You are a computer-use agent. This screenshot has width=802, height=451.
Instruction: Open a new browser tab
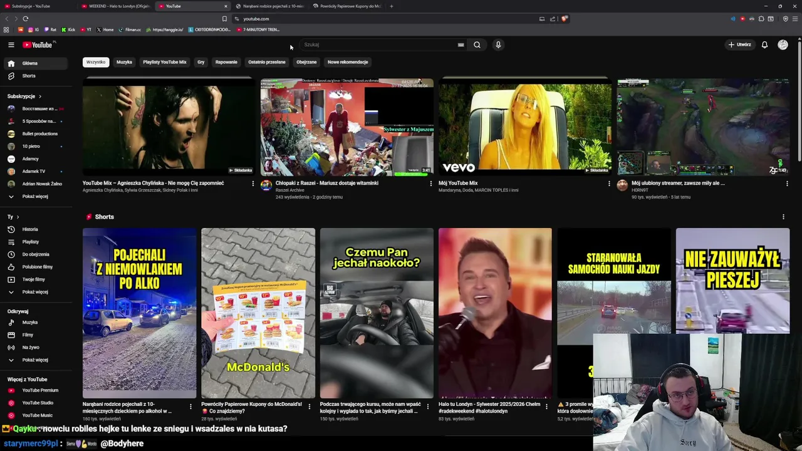pos(391,6)
